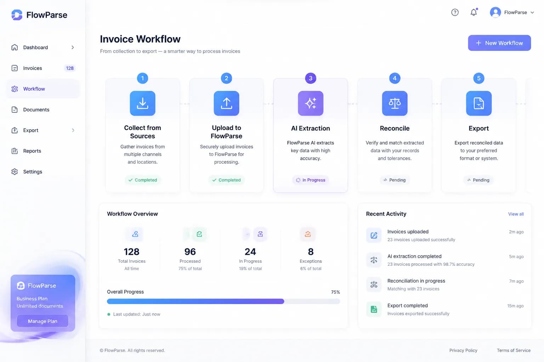The image size is (544, 362).
Task: Click 'Export completed' activity title
Action: pyautogui.click(x=408, y=305)
